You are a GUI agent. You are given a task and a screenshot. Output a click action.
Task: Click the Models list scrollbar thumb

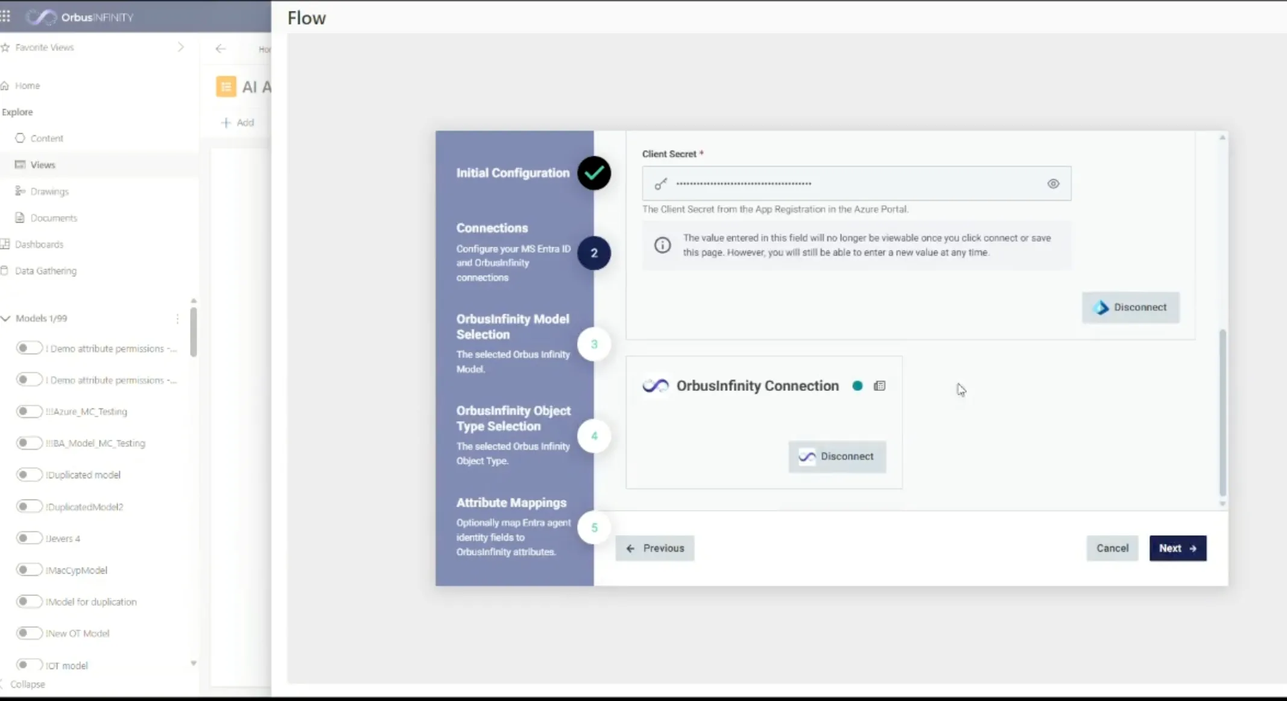click(x=193, y=332)
